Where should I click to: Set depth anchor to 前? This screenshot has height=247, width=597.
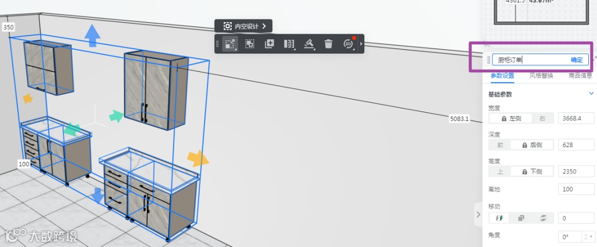pos(500,145)
